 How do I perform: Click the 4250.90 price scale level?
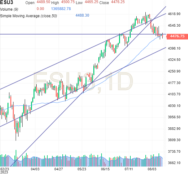point(174,71)
